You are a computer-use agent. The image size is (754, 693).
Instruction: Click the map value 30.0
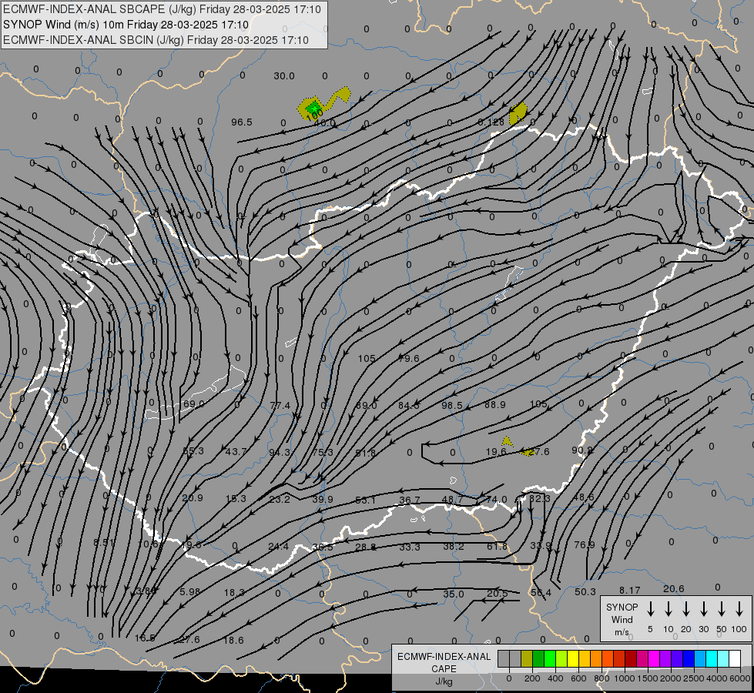(283, 76)
